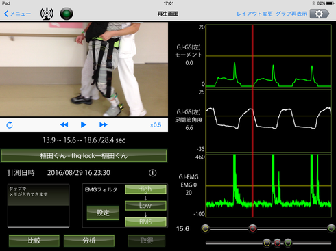Tap the green handle on lower range slider
The image size is (336, 251).
tap(288, 243)
